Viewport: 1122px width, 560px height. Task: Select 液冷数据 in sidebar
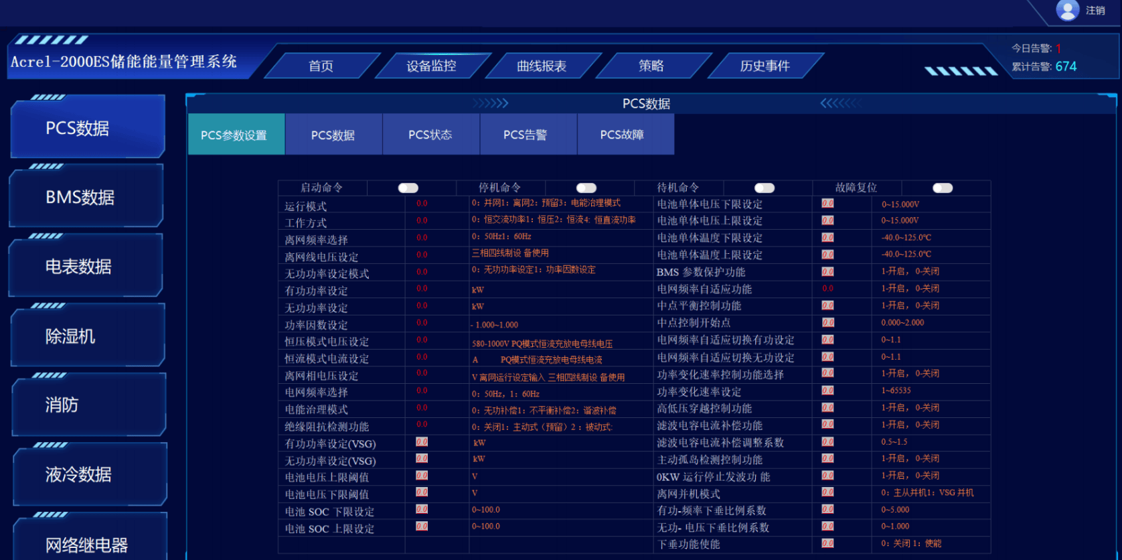(90, 475)
